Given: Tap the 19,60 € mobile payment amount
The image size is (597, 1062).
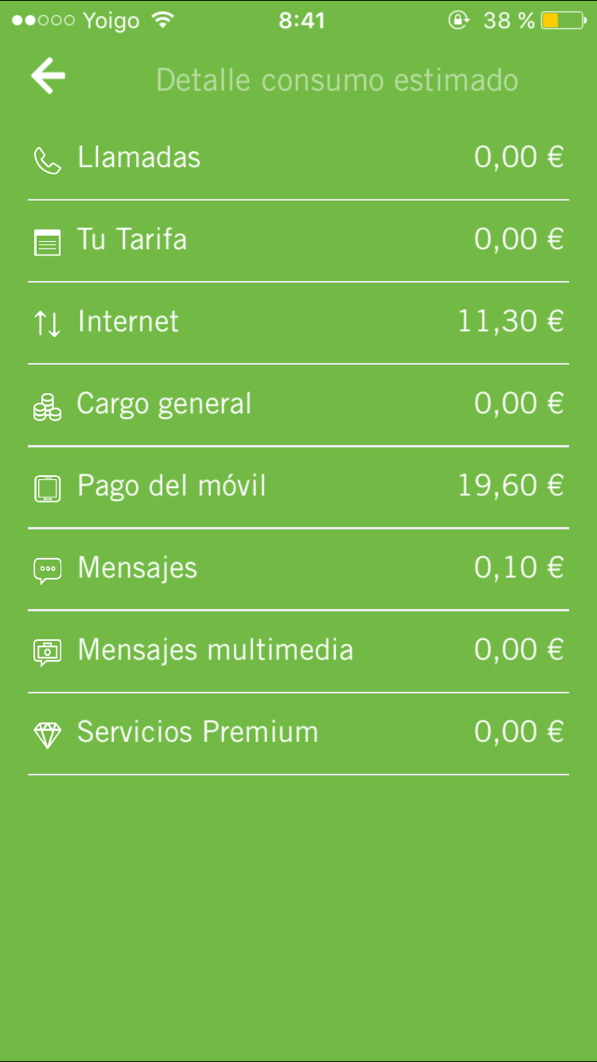Looking at the screenshot, I should click(510, 486).
